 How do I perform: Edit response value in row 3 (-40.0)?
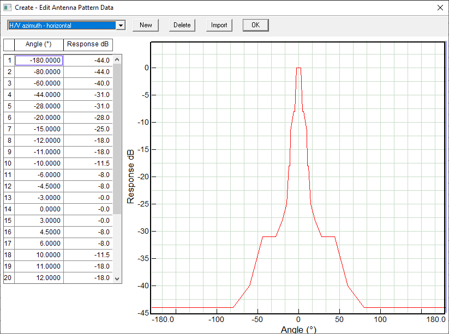[x=88, y=83]
